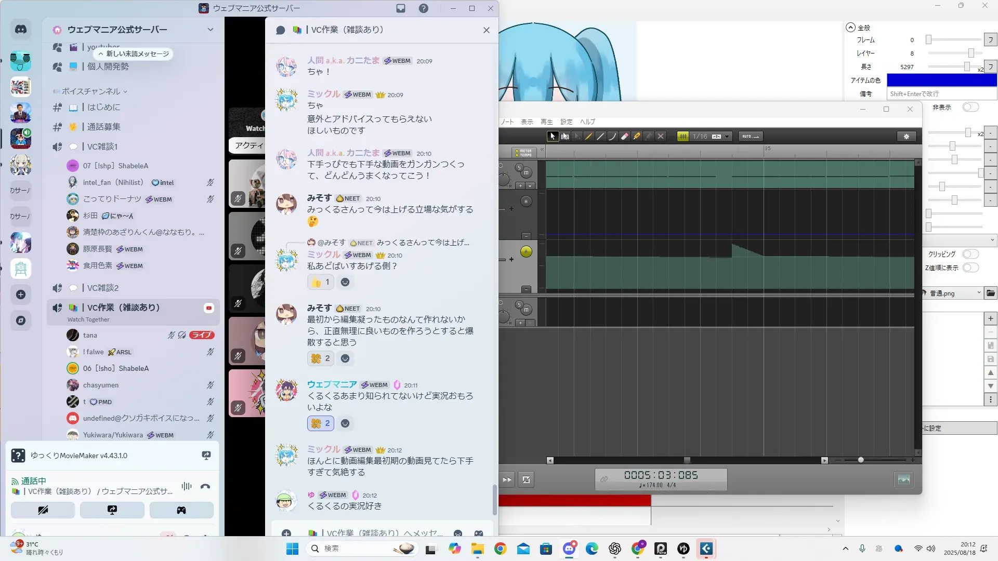
Task: Select the eraser tool in the editor toolbar
Action: coord(625,137)
